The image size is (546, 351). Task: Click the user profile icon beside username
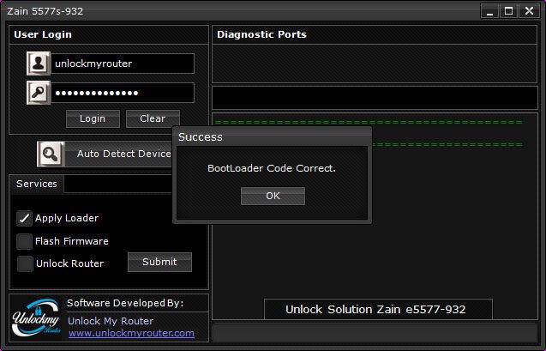point(39,64)
